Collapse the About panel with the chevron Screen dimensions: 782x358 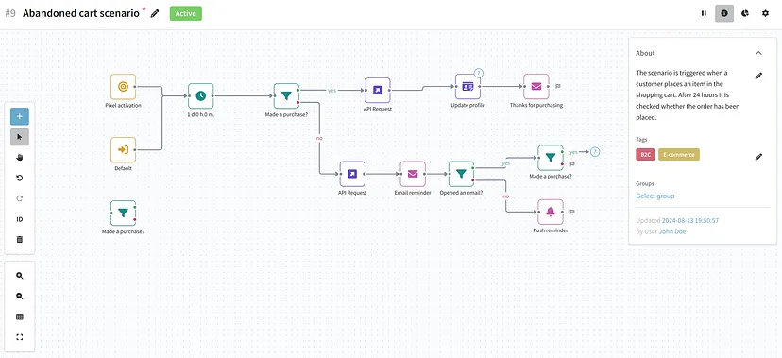pyautogui.click(x=758, y=53)
